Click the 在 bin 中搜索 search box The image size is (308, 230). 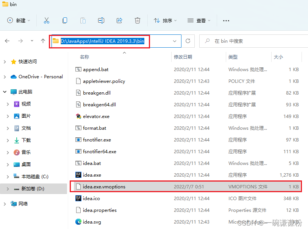pos(253,41)
